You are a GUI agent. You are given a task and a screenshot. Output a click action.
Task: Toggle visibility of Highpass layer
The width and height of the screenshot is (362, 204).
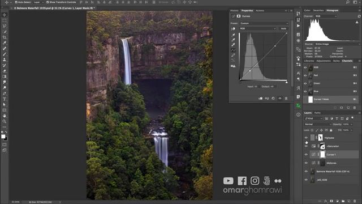[306, 138]
